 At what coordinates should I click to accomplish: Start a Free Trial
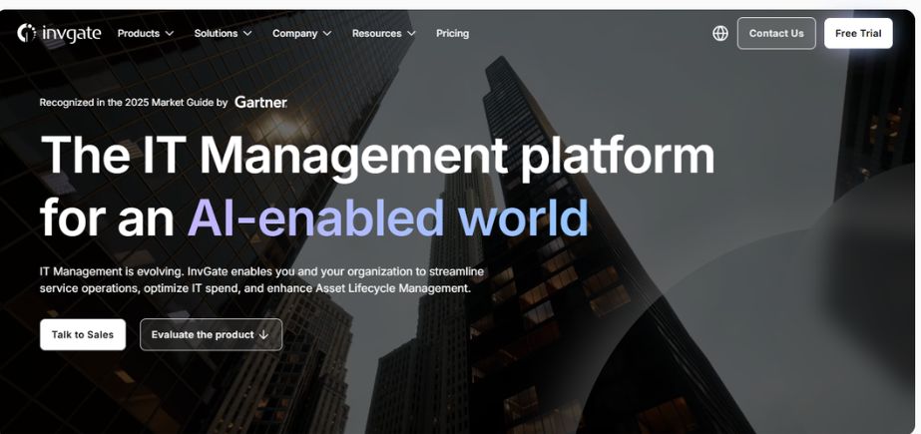pyautogui.click(x=858, y=34)
